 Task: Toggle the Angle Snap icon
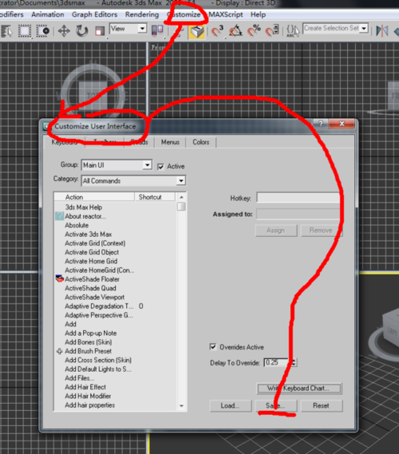[x=235, y=31]
